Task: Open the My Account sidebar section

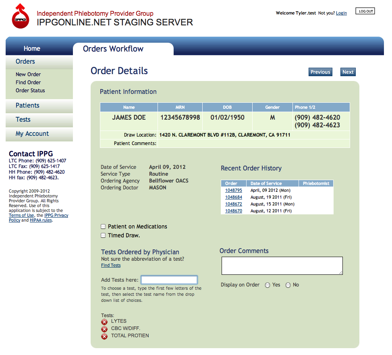Action: click(32, 134)
